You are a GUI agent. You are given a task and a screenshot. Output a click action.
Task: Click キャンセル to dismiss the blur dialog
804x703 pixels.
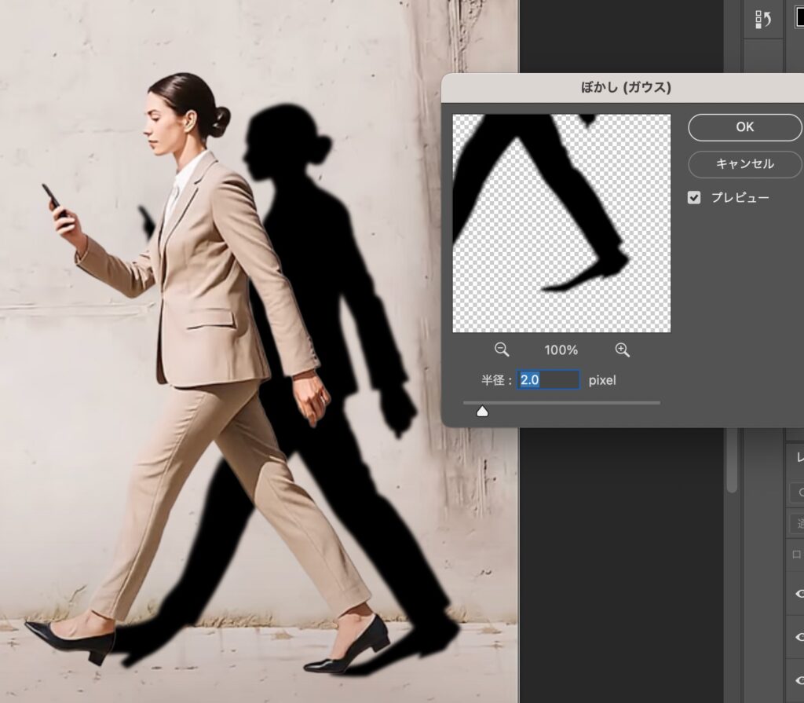click(x=744, y=164)
